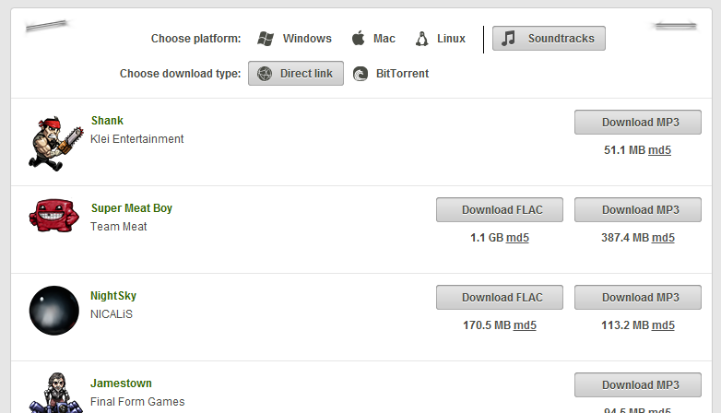This screenshot has width=721, height=413.
Task: Click the Soundtracks music note icon
Action: coord(508,39)
